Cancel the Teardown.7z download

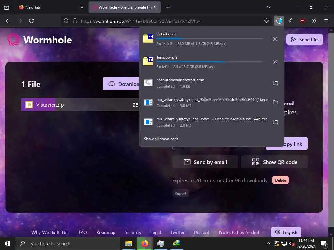point(275,62)
